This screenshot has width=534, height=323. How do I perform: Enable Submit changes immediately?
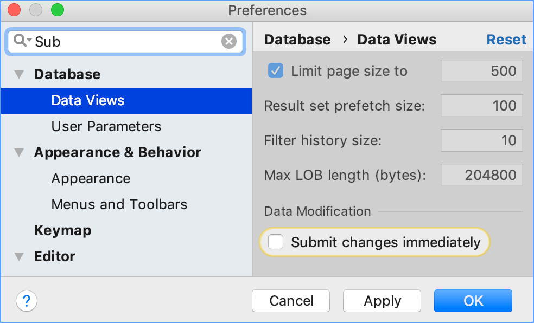[x=276, y=242]
